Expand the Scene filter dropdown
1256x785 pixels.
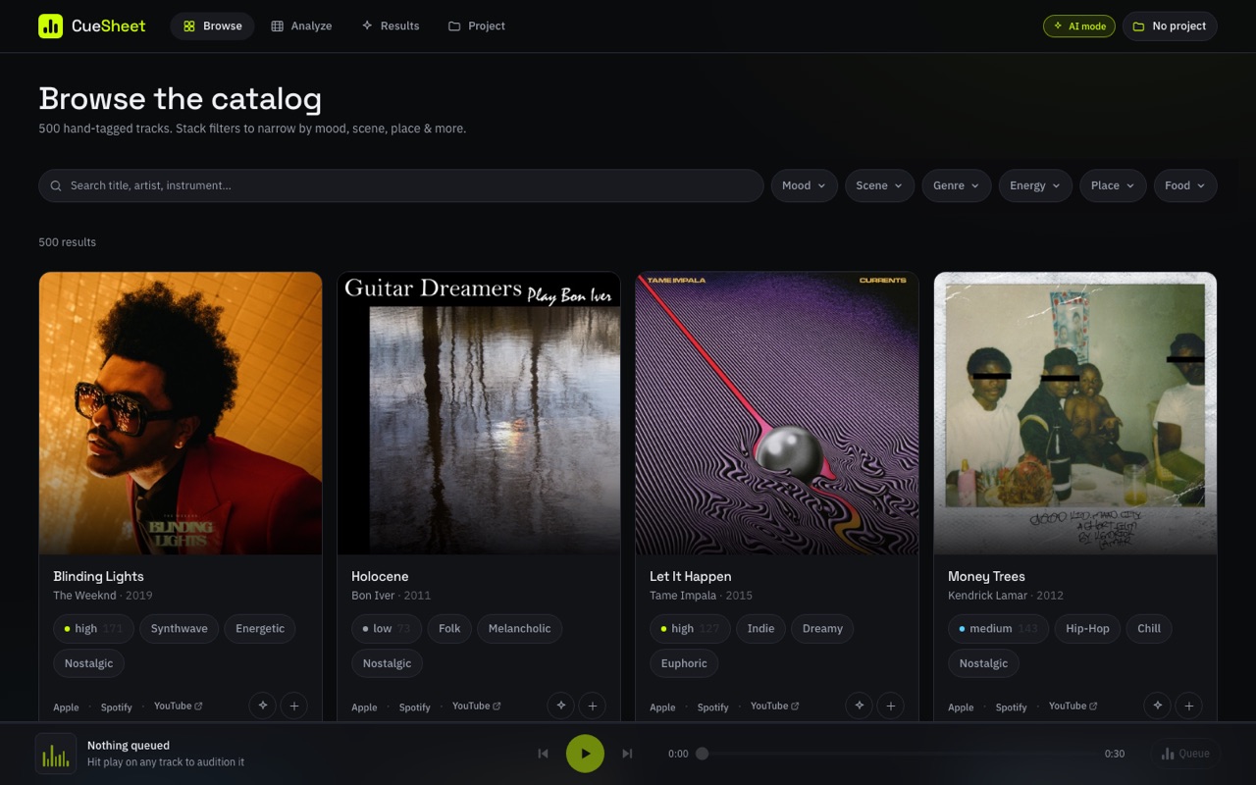tap(880, 185)
